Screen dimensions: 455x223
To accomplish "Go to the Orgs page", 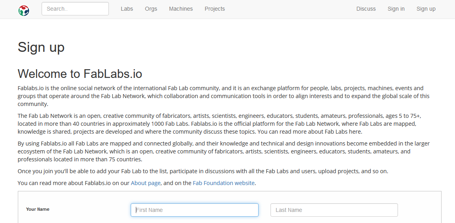I will pos(151,9).
